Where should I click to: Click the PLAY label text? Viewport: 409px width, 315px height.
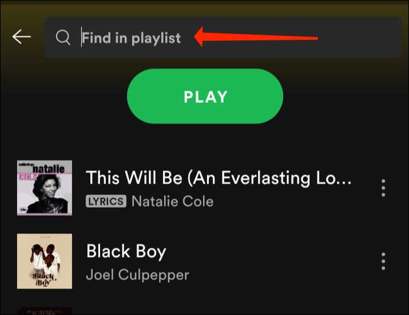pos(205,96)
